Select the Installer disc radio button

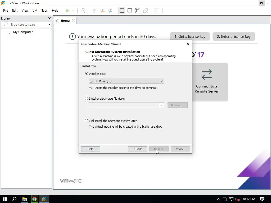coord(86,74)
